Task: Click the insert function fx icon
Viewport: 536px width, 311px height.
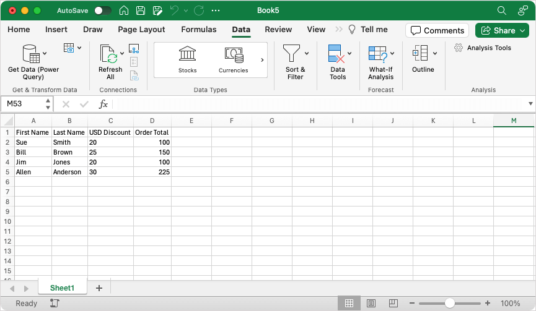Action: tap(103, 104)
